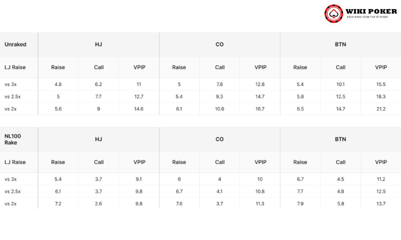Click the BTN column header in NL100 table
401x240 pixels.
coord(340,139)
